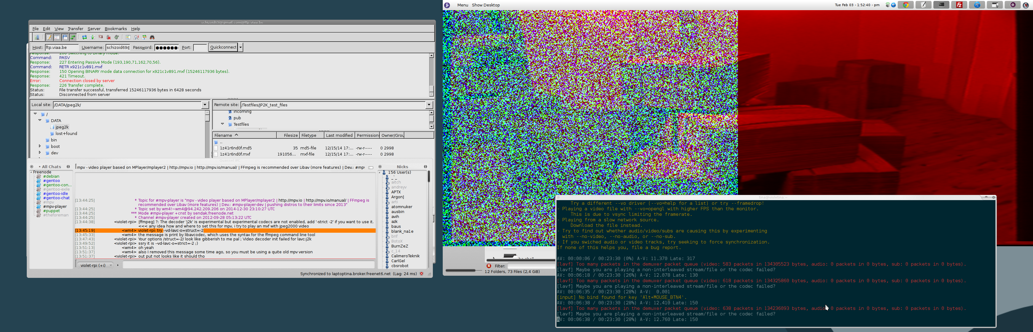Click the disconnect from server icon
Viewport: 1033px width, 332px height.
tap(109, 37)
